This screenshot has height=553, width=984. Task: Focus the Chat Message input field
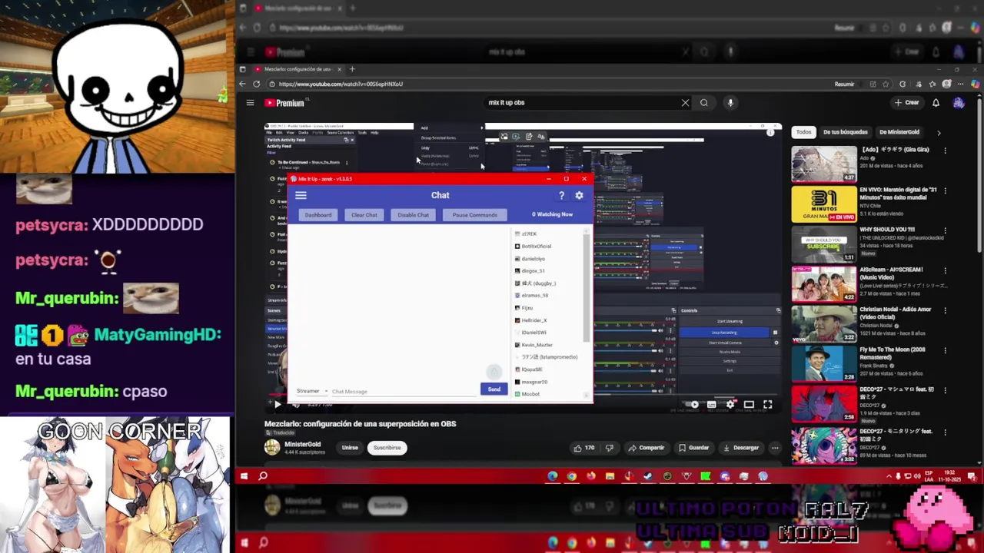[404, 391]
